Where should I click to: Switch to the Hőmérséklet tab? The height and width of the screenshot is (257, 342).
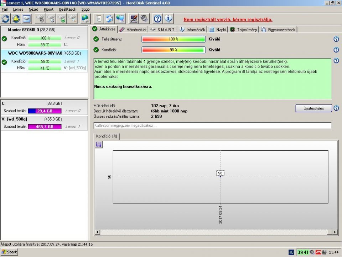tap(133, 30)
